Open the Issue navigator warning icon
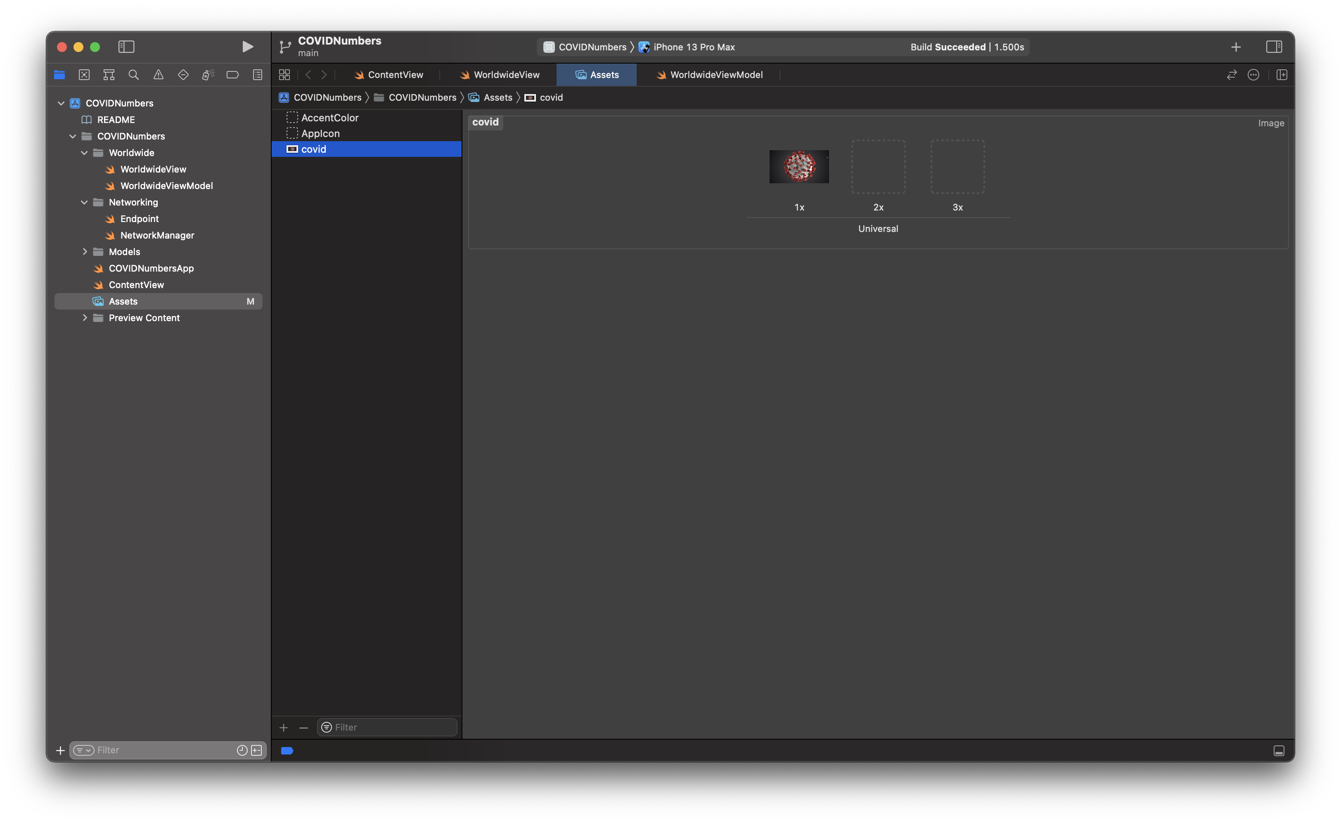The height and width of the screenshot is (823, 1341). (x=159, y=75)
